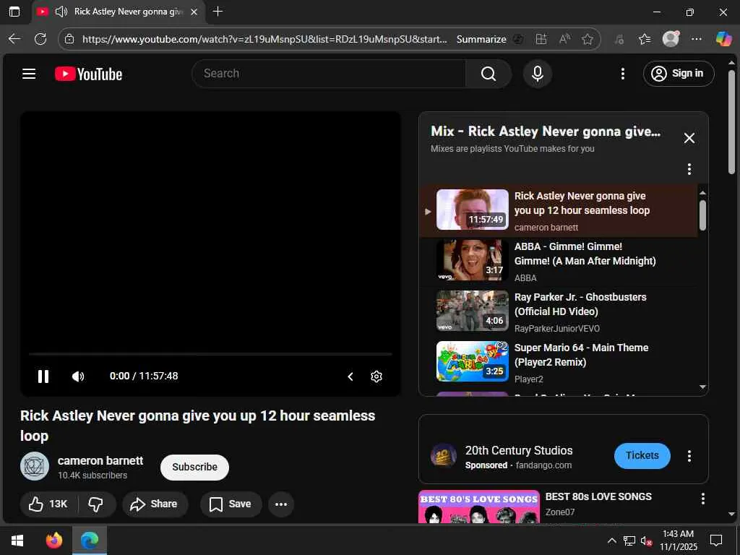
Task: Click the Sign in button
Action: coord(678,74)
